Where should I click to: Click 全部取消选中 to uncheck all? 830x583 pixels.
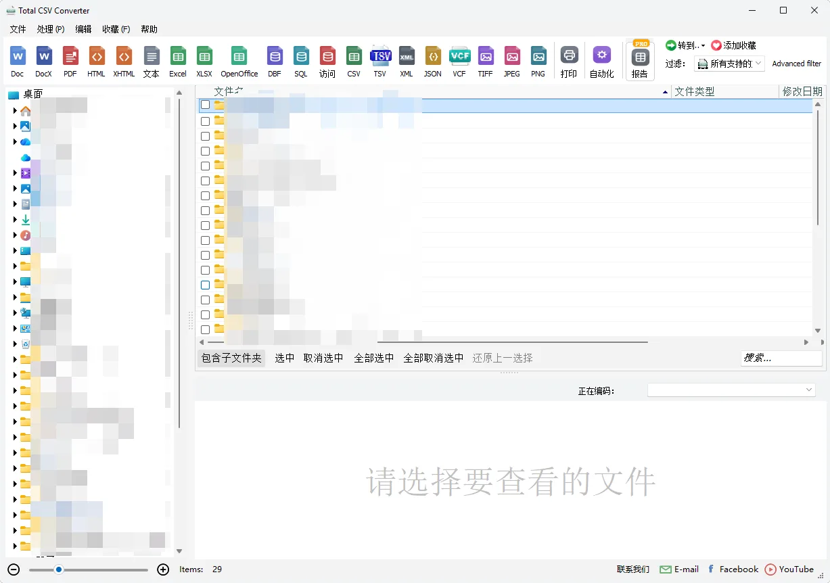434,358
